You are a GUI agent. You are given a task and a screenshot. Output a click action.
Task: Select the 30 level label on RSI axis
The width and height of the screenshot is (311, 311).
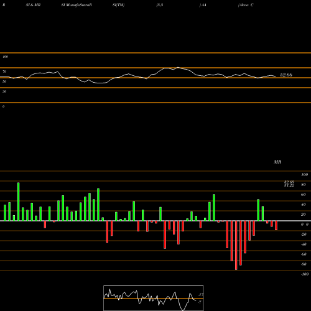pyautogui.click(x=4, y=91)
